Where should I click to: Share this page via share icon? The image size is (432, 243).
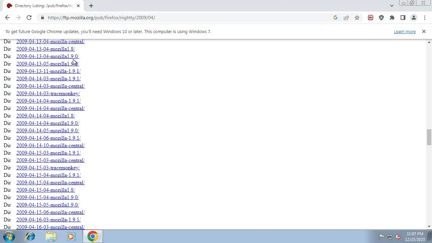pyautogui.click(x=346, y=18)
